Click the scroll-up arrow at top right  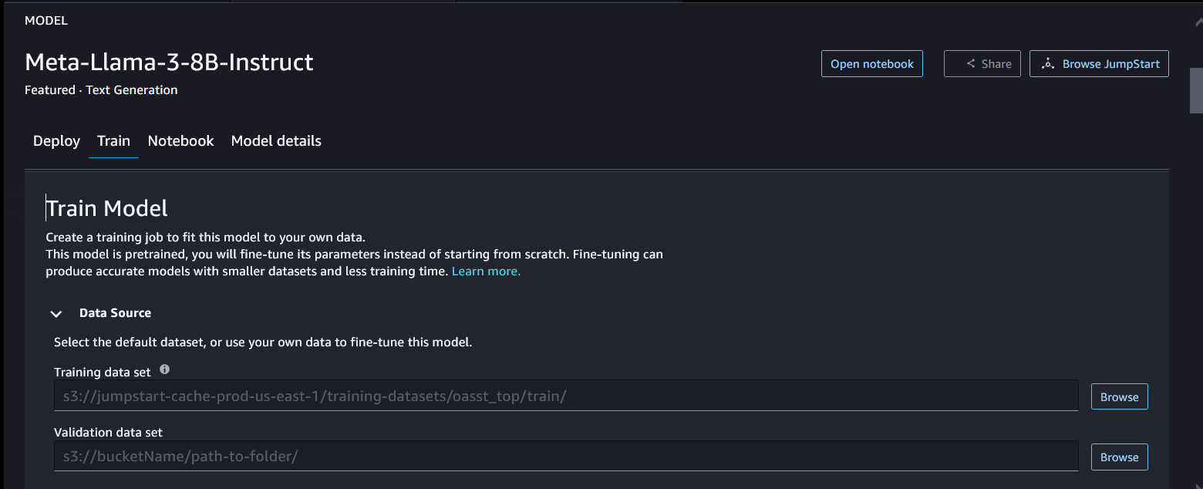click(1196, 22)
